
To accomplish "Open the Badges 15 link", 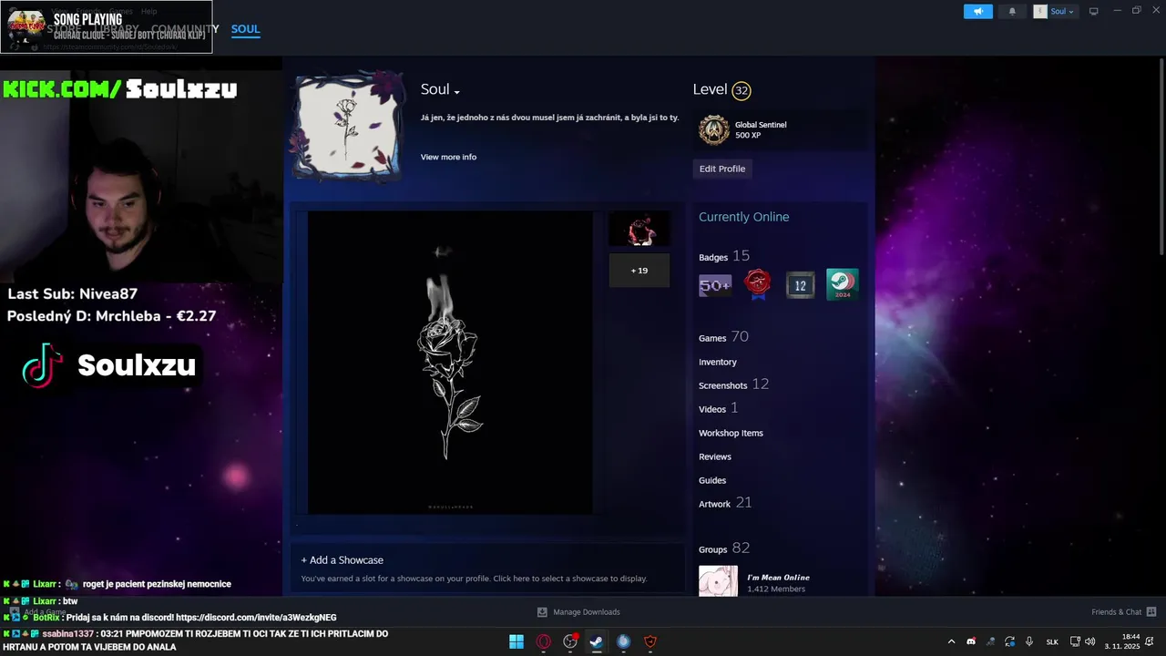I will coord(724,256).
